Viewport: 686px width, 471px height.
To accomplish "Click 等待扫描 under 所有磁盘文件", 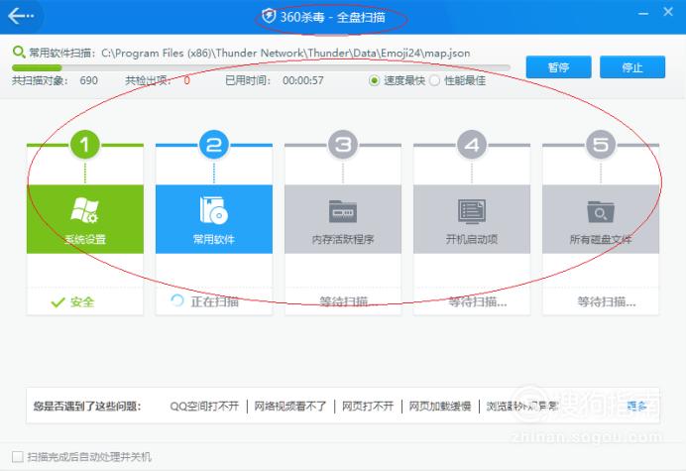I will pos(607,301).
